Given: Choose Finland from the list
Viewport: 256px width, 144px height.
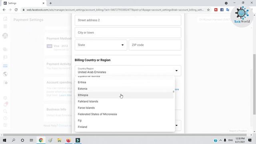Looking at the screenshot, I should 125,127.
